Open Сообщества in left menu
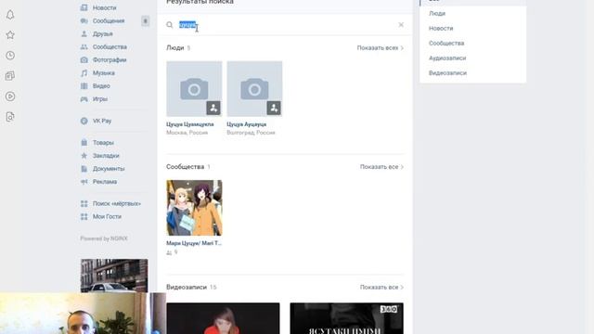Screen dimensions: 594x334 [110, 47]
